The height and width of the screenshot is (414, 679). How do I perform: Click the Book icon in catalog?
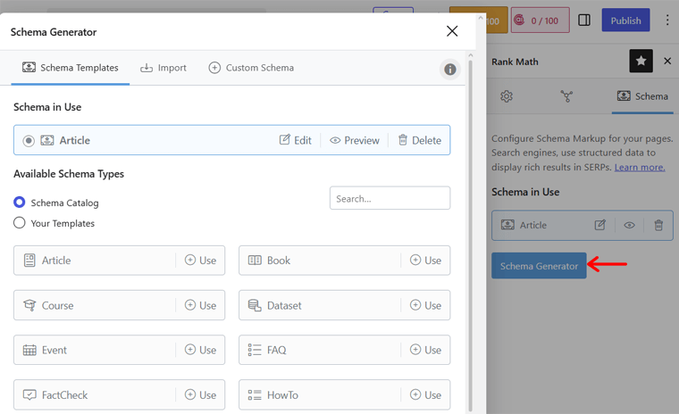pyautogui.click(x=255, y=261)
